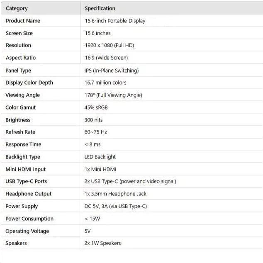Image resolution: width=263 pixels, height=263 pixels.
Task: Click the Specification column header
Action: pos(100,8)
